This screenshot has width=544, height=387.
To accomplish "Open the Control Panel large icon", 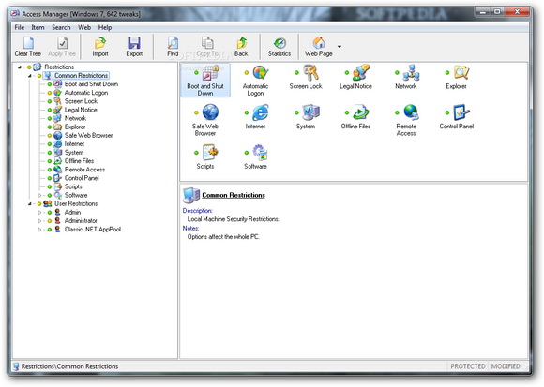I will click(461, 112).
